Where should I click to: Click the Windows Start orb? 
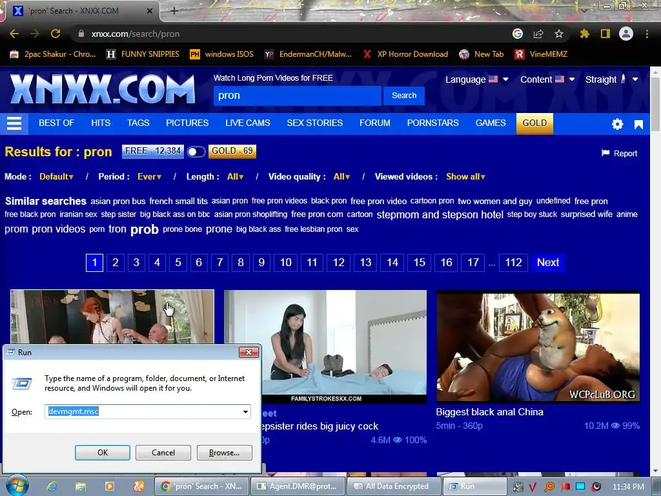[17, 486]
